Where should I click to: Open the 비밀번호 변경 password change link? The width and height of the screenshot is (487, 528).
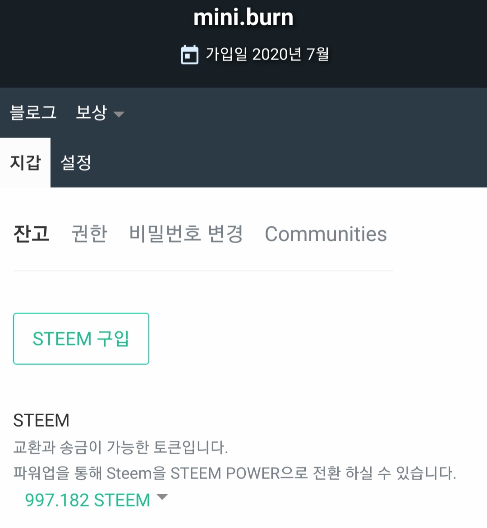click(186, 234)
